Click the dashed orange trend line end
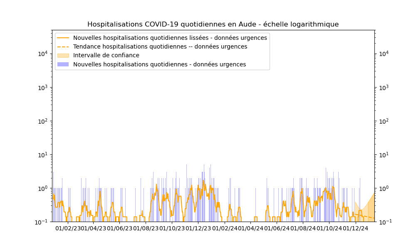Viewport: 416px width, 249px height. coord(373,218)
